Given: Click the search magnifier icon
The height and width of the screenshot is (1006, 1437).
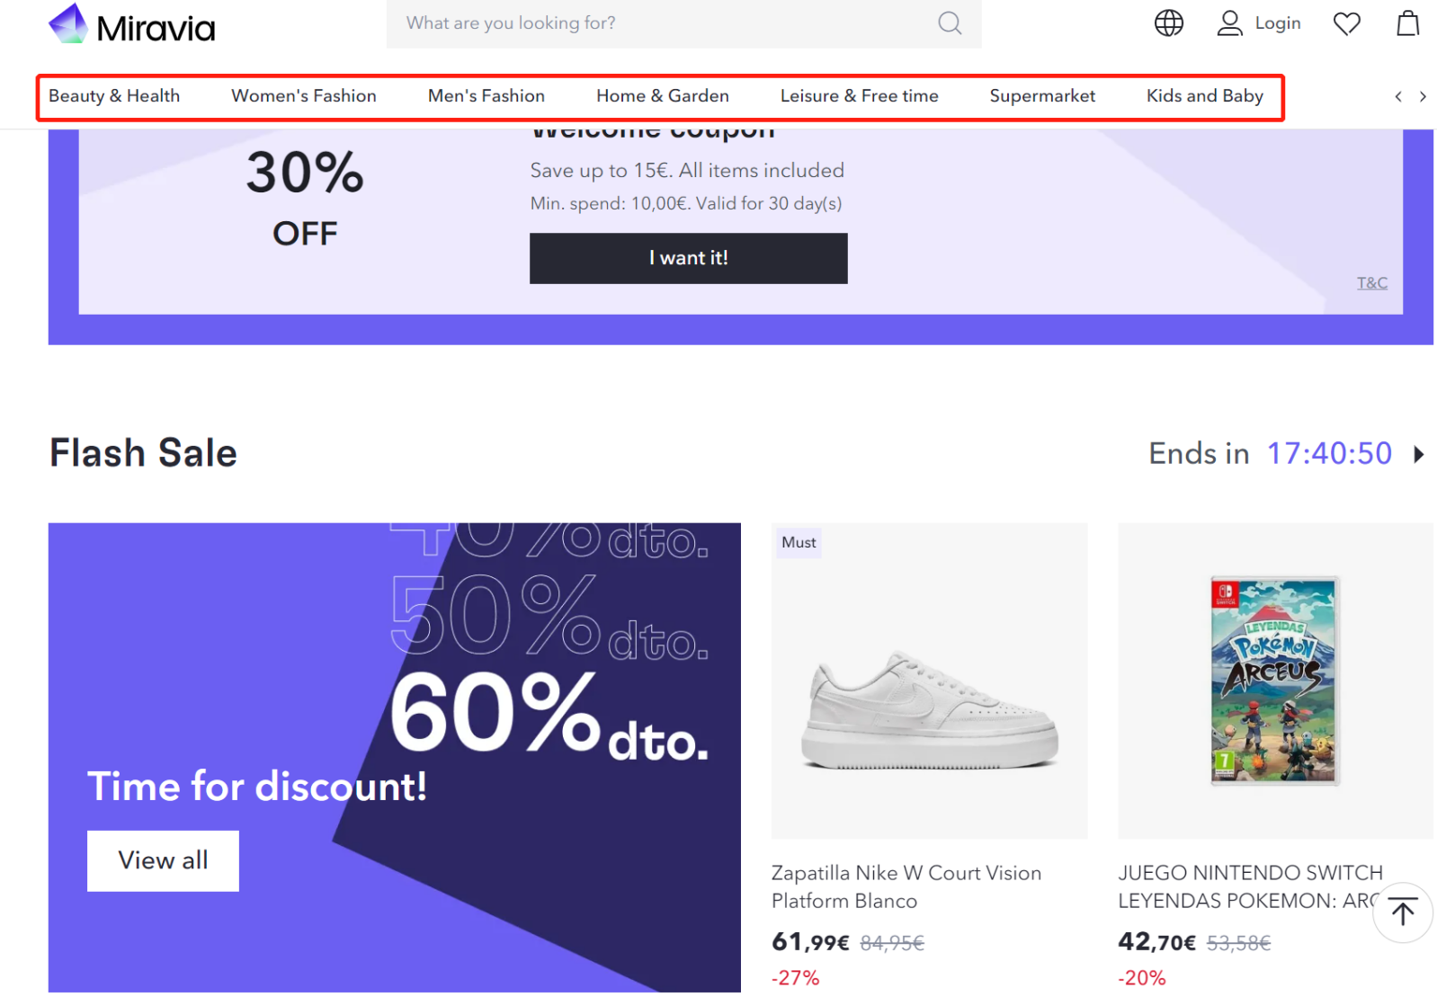Looking at the screenshot, I should click(950, 23).
